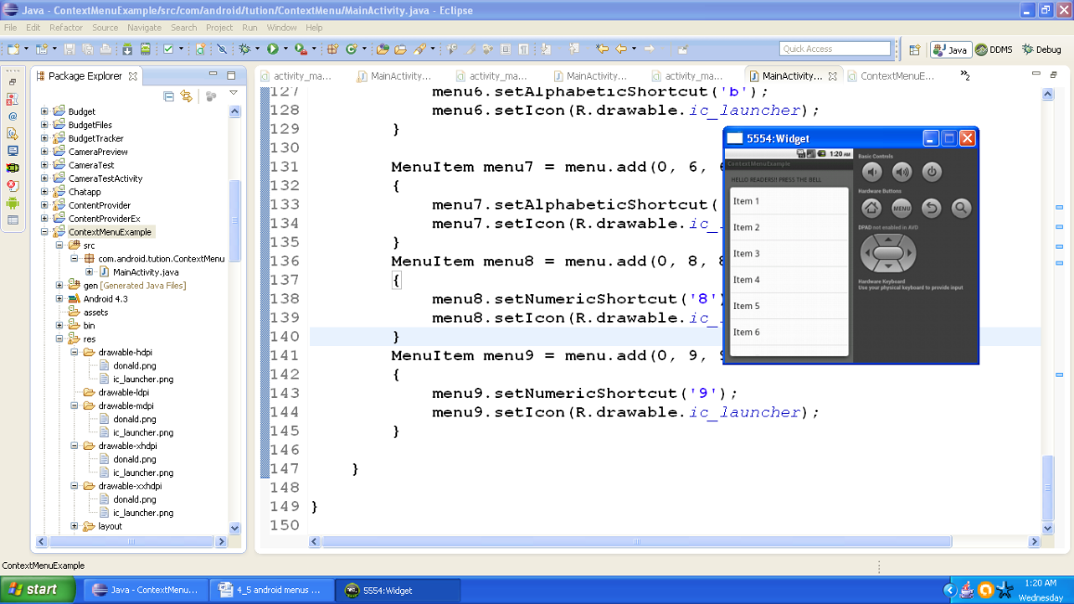Toggle Link with Editor in Package Explorer
The width and height of the screenshot is (1074, 604).
click(187, 96)
